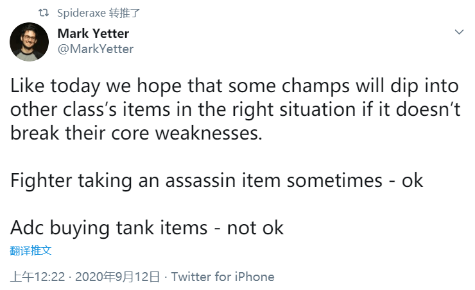The width and height of the screenshot is (475, 290).
Task: Open the @MarkYetter handle link
Action: [x=96, y=49]
